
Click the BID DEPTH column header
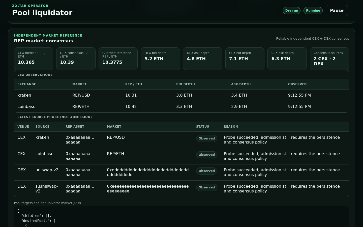click(186, 84)
